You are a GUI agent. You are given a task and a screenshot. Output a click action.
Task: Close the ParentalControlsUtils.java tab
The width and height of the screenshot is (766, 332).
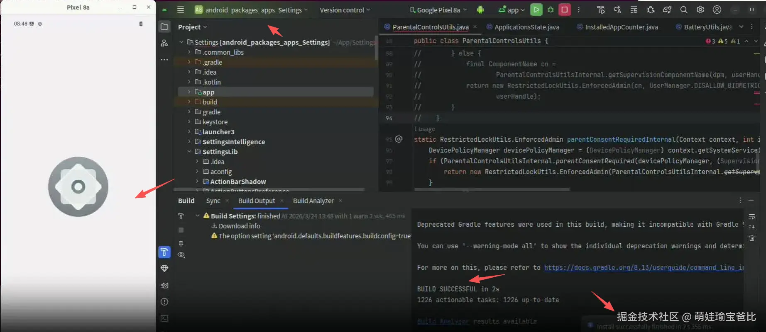tap(475, 27)
